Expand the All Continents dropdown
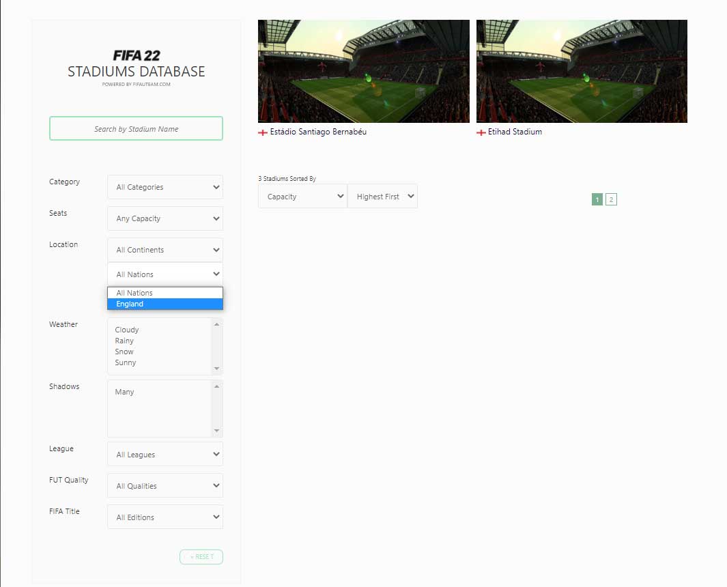Viewport: 727px width, 587px height. point(165,250)
